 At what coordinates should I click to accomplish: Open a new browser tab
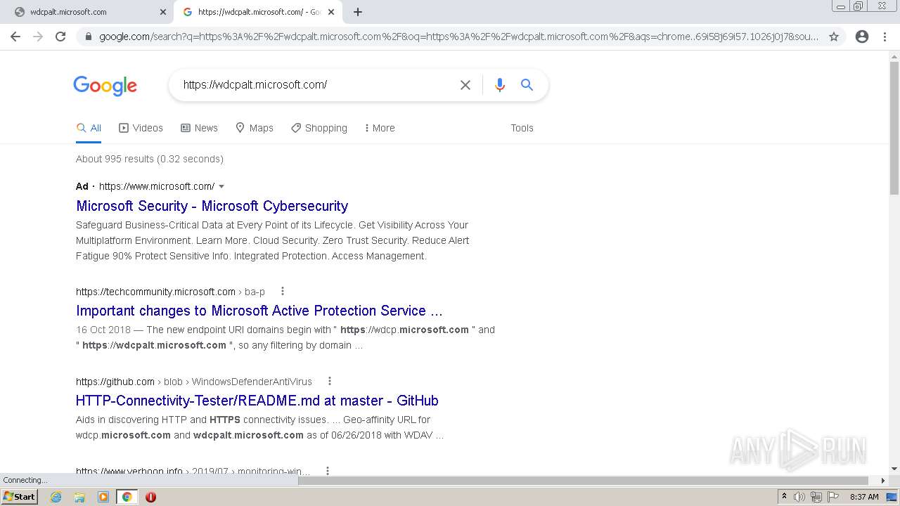coord(358,12)
